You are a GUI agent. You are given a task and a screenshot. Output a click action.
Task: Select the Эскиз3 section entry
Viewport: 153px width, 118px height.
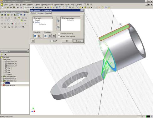point(38,20)
